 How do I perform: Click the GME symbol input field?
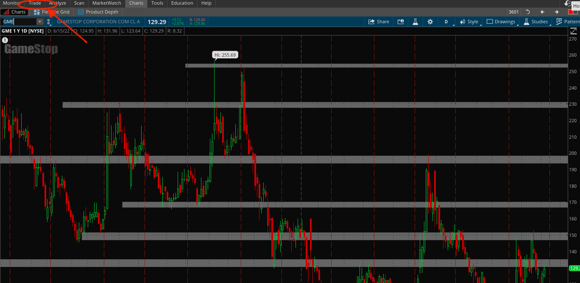[x=19, y=22]
